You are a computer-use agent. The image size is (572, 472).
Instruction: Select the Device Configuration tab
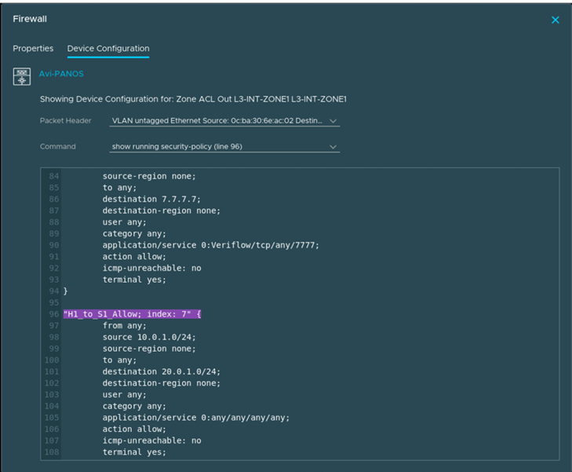click(x=108, y=49)
